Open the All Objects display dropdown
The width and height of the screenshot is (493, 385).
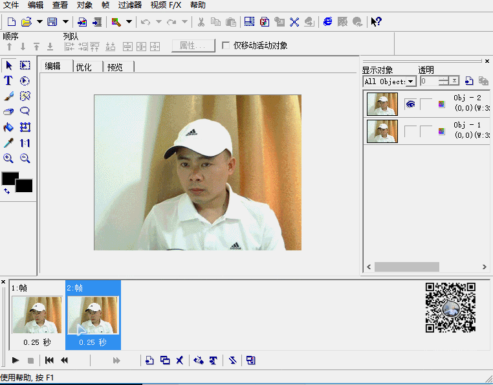tap(411, 82)
